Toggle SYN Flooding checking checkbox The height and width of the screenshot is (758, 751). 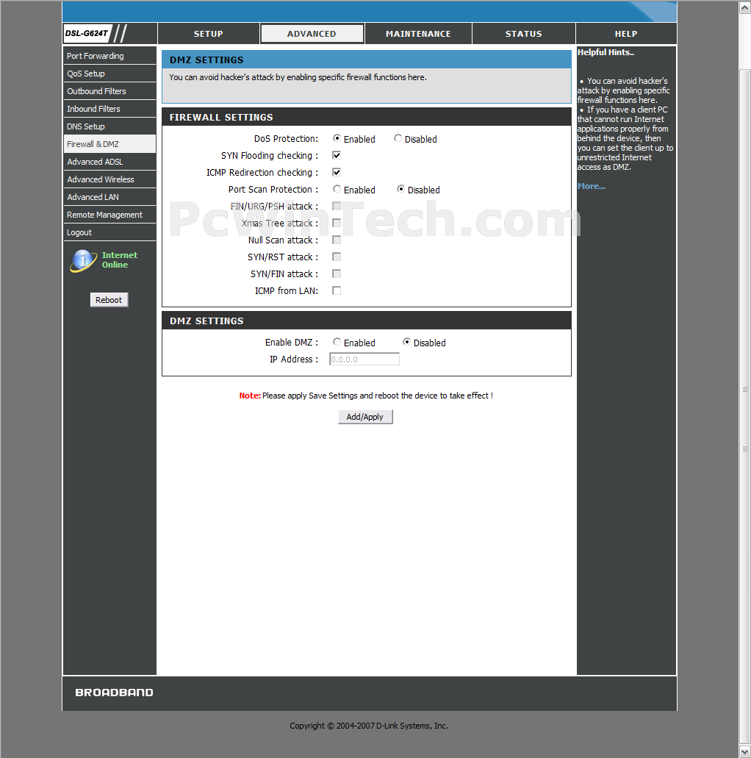(337, 155)
